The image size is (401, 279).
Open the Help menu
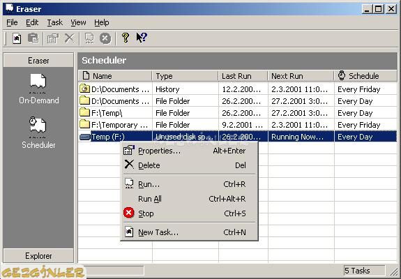[x=102, y=22]
